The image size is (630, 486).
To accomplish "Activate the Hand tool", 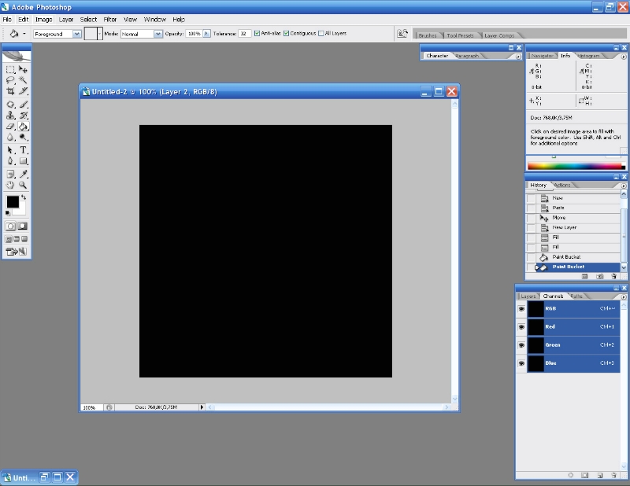I will [x=11, y=185].
